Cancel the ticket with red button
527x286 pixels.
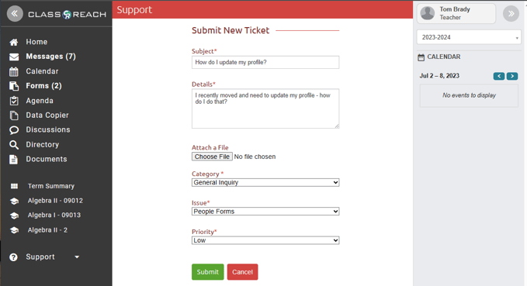[x=242, y=272]
